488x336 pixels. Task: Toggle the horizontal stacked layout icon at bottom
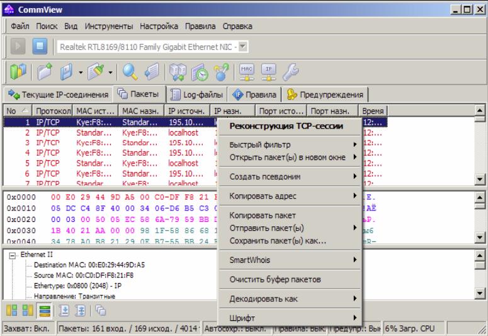click(45, 311)
